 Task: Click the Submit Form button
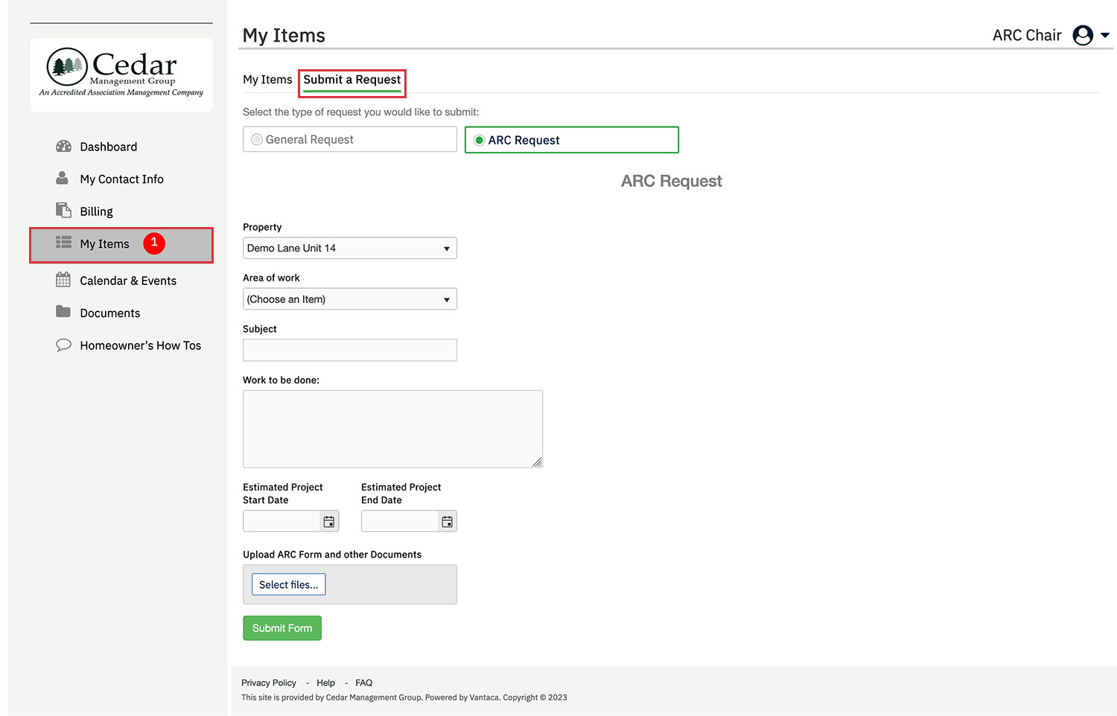[x=281, y=627]
